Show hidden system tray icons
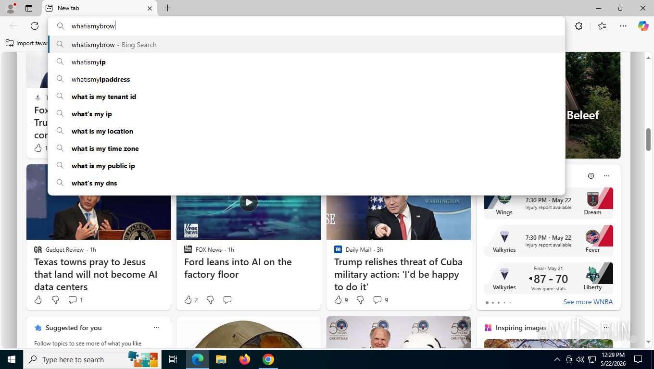 pos(557,359)
